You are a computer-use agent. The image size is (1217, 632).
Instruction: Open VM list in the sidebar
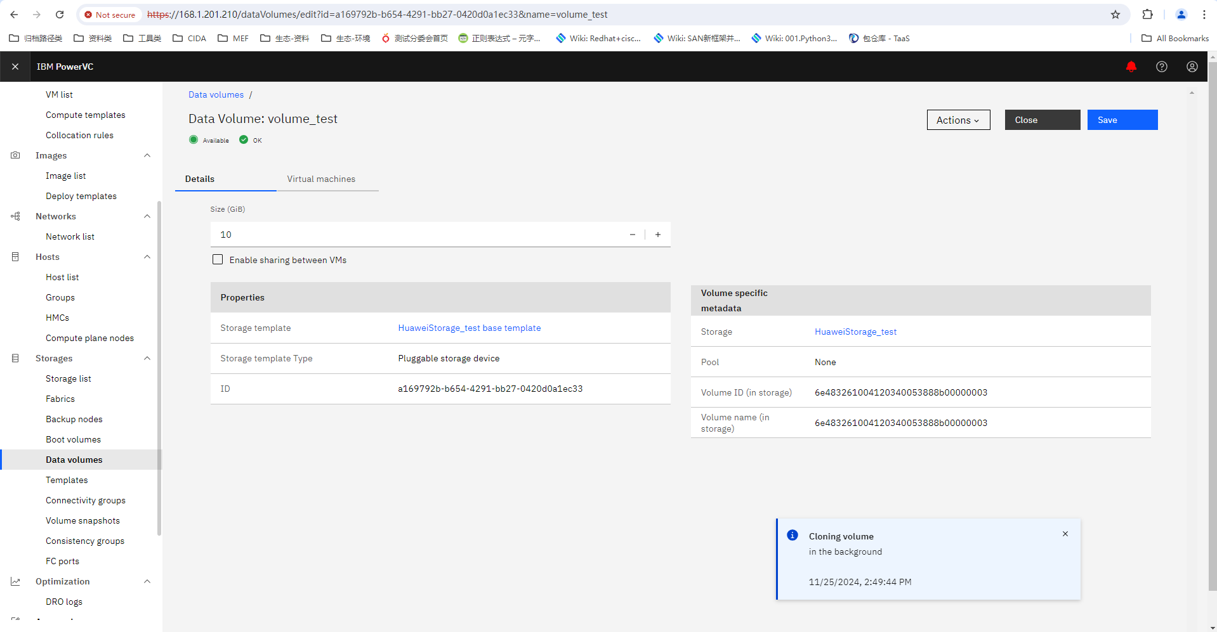point(59,94)
